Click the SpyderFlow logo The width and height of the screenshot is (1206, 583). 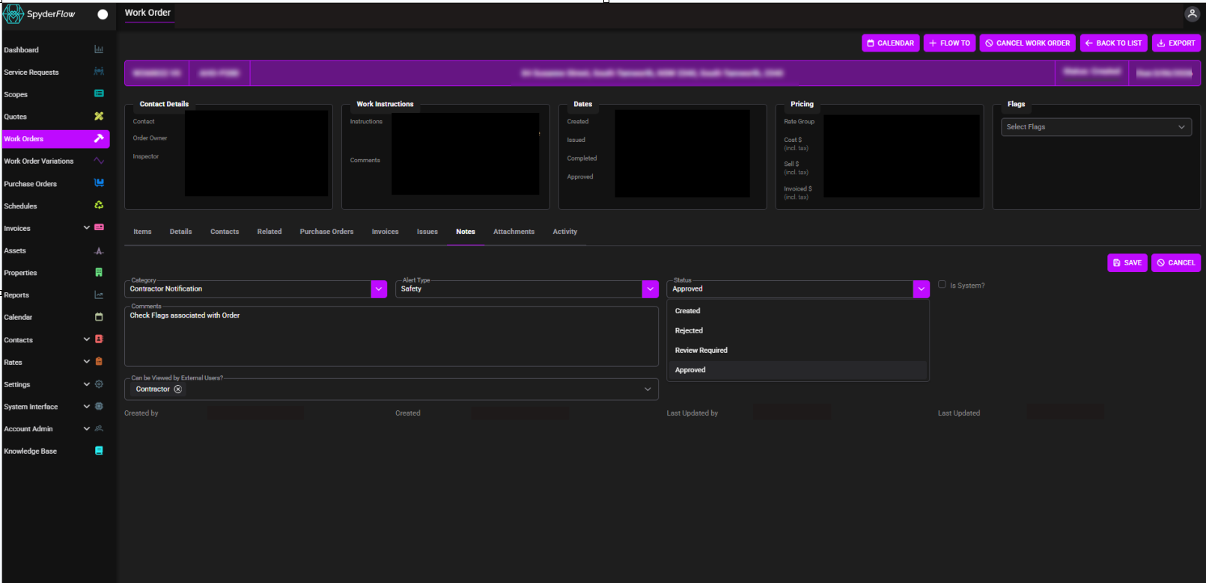pos(40,14)
